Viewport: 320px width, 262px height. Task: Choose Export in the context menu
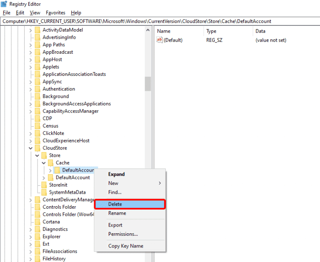[130, 225]
